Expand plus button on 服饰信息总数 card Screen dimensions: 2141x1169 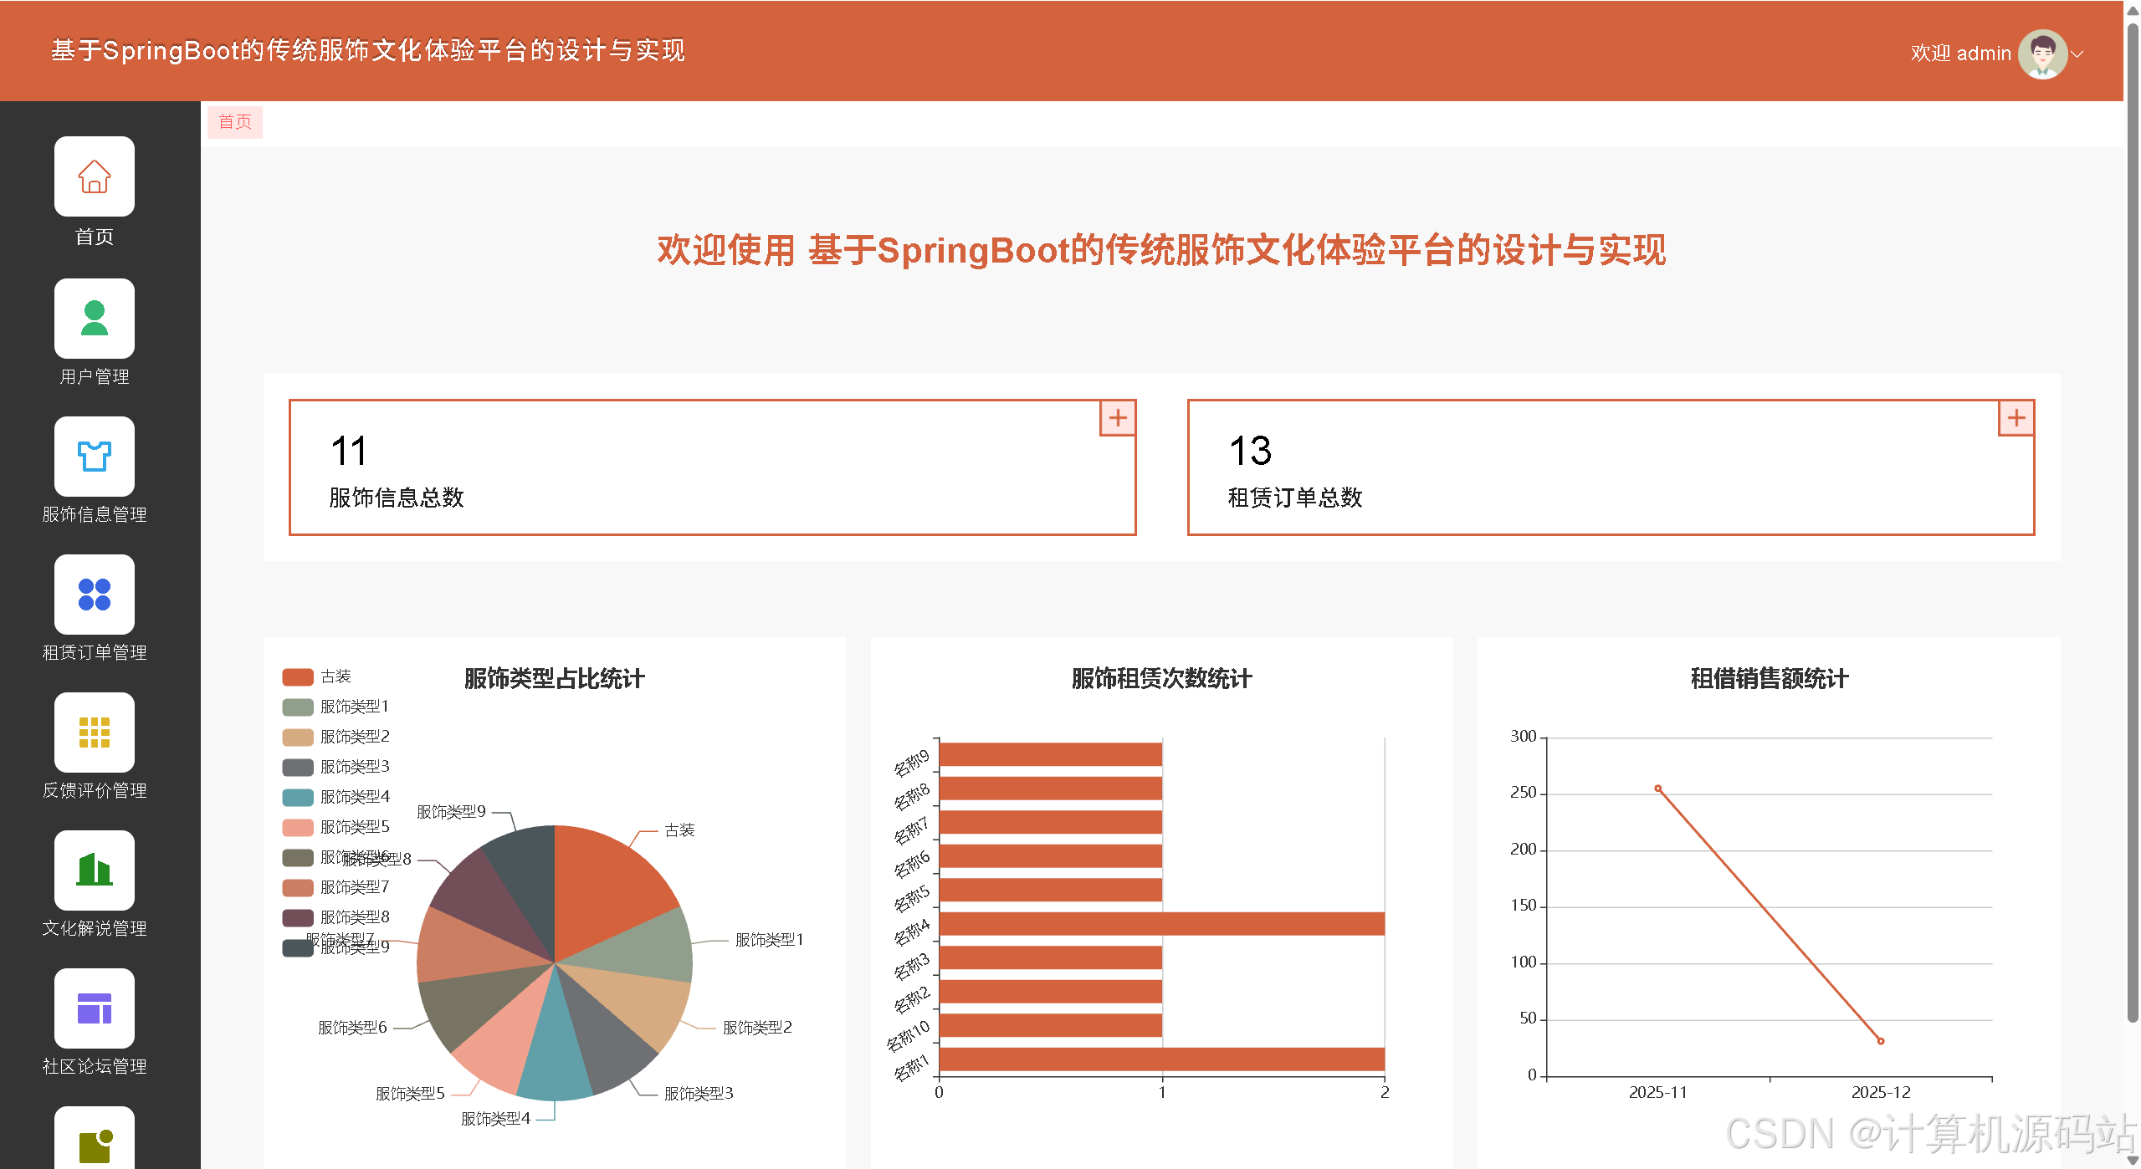(x=1117, y=417)
